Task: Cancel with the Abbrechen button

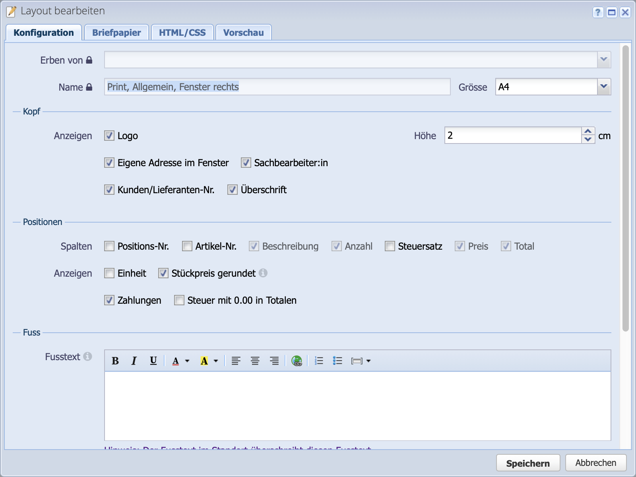Action: (x=595, y=463)
